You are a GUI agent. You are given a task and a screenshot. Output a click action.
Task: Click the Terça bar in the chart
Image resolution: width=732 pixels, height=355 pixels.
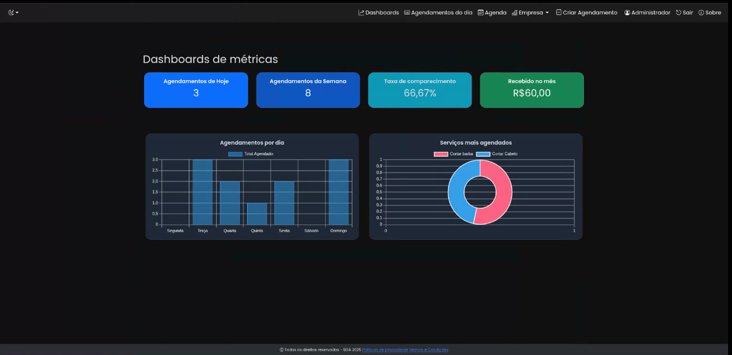203,192
